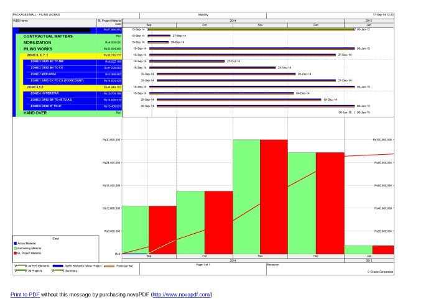Click the green Remaining Material legend swatch
The image size is (423, 299).
click(x=15, y=248)
